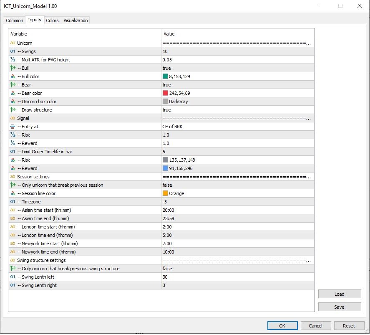This screenshot has width=370, height=335.
Task: Click the color icon beside Session line color
Action: (13, 193)
